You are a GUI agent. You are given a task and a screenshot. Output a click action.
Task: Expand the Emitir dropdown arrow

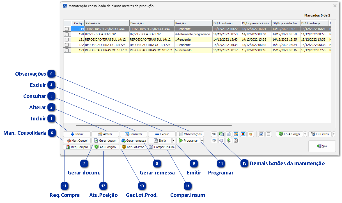point(174,141)
